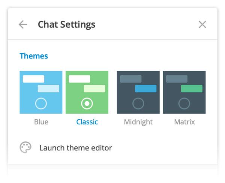
Task: Click the Blue theme label
Action: click(x=41, y=122)
